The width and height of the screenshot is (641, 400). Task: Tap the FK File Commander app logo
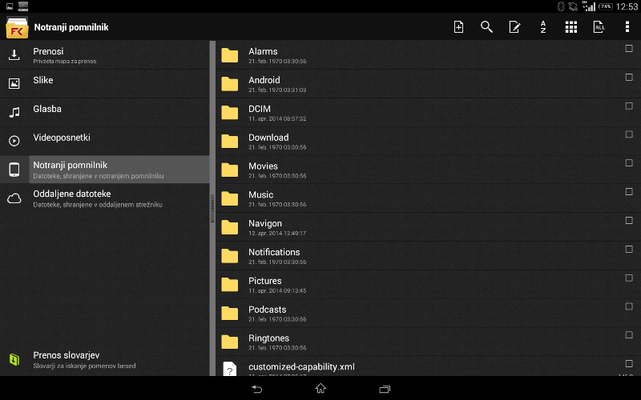(17, 27)
